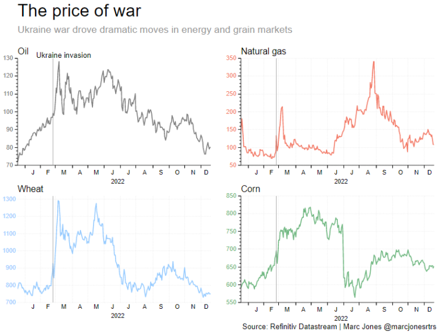The width and height of the screenshot is (441, 332).
Task: Click the August peak of natural gas line
Action: pyautogui.click(x=374, y=62)
